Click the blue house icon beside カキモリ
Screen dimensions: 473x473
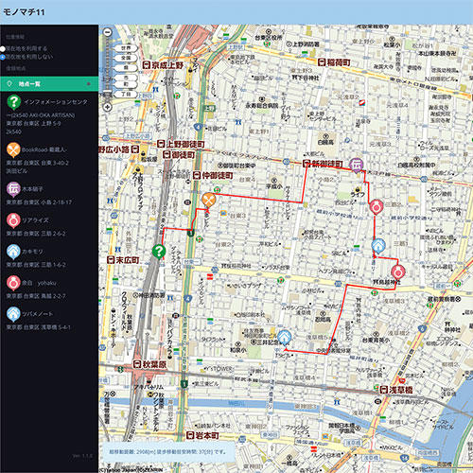point(13,252)
